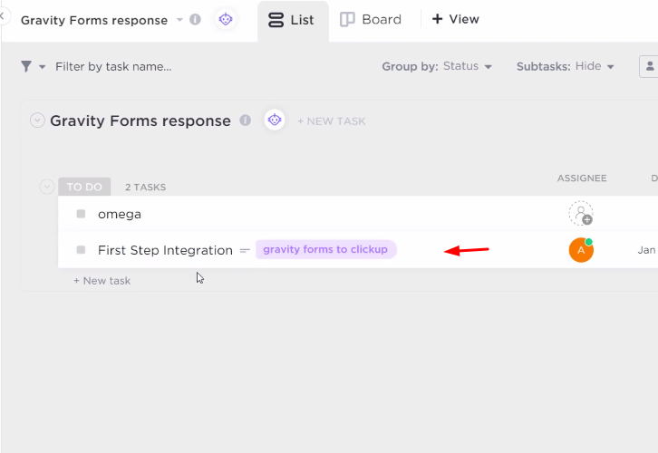
Task: Switch to the List view tab
Action: pos(291,20)
